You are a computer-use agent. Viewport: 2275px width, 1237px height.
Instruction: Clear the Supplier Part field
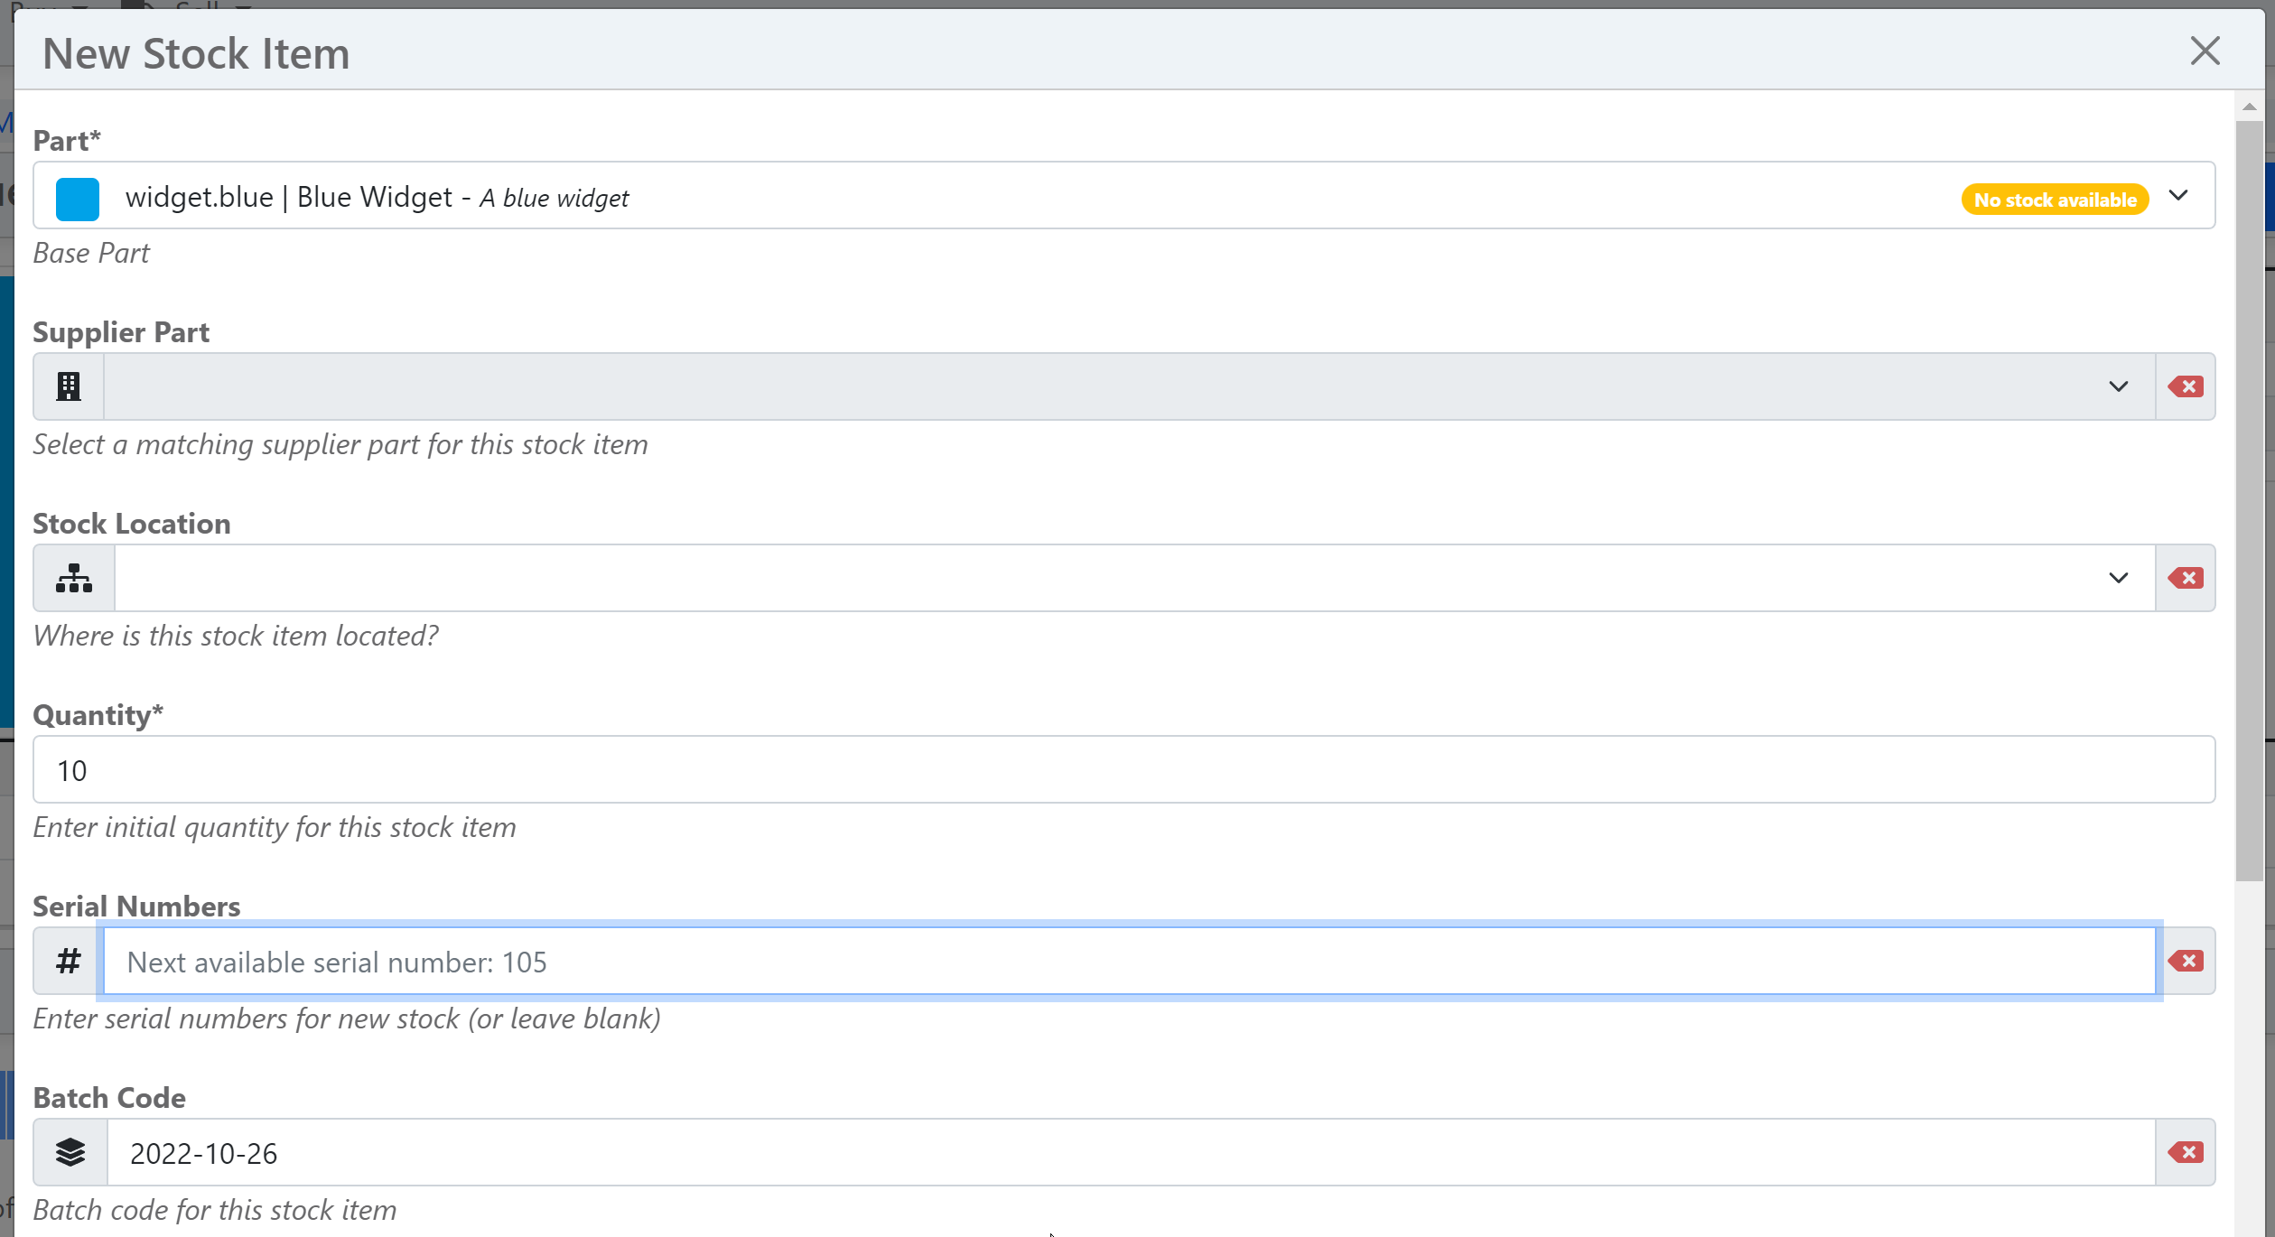click(2186, 386)
